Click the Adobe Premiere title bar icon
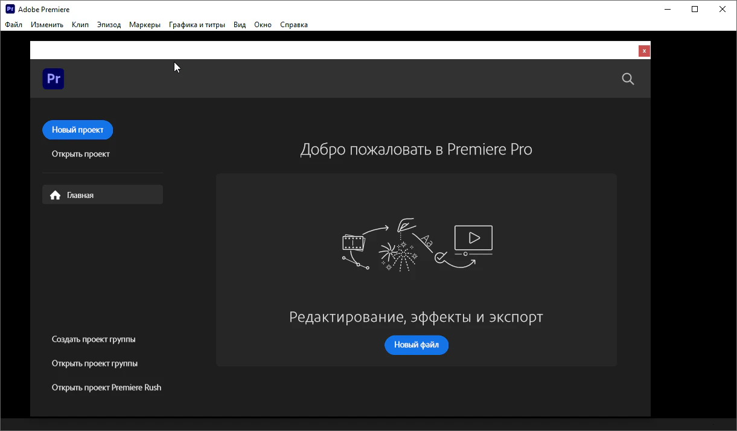Viewport: 737px width, 431px height. (10, 9)
